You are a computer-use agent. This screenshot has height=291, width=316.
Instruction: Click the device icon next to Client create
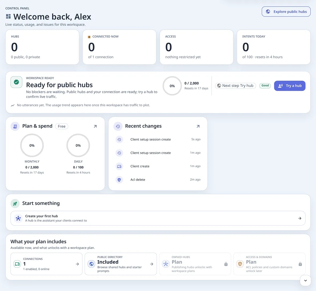pyautogui.click(x=119, y=166)
